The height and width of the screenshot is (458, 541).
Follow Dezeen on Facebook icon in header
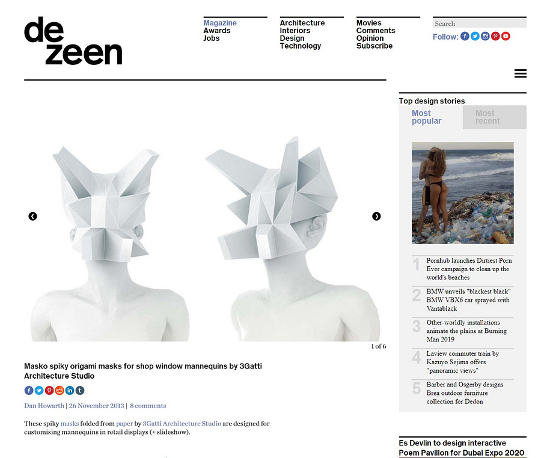(x=465, y=36)
